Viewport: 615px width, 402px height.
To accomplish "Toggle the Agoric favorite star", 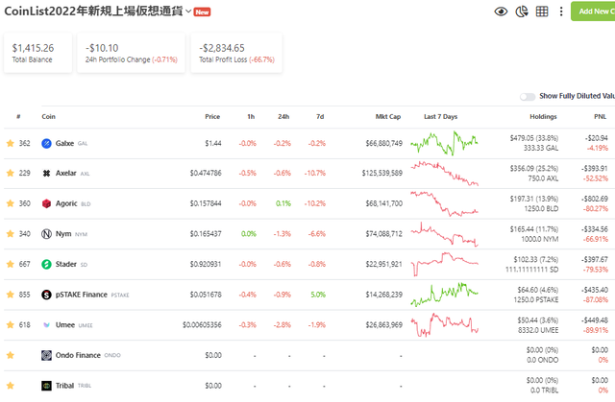I will coord(11,203).
